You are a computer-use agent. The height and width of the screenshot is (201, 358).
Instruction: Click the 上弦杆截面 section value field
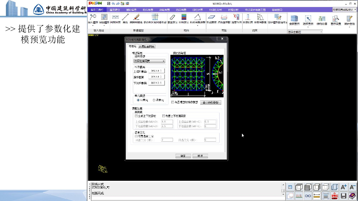pos(156,71)
